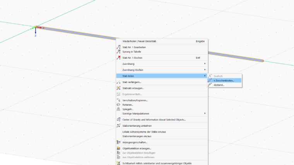
Task: Click the Stab verlängern icon
Action: point(118,82)
